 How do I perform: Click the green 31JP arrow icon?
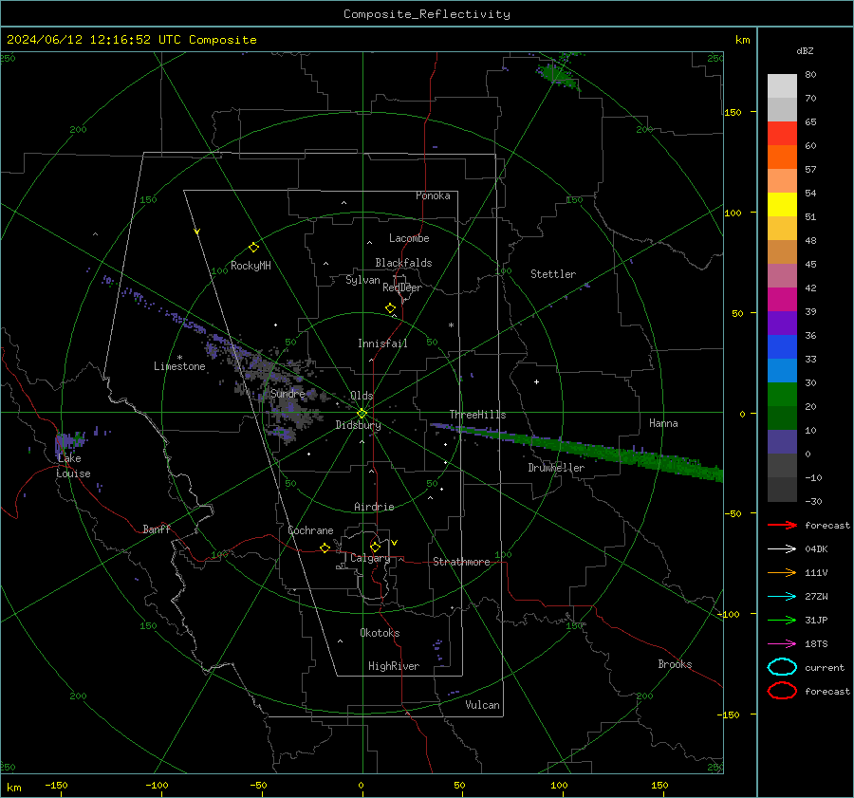(x=782, y=620)
